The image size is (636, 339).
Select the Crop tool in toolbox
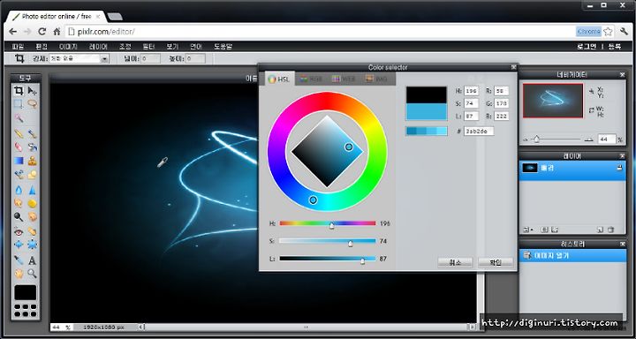coord(19,91)
